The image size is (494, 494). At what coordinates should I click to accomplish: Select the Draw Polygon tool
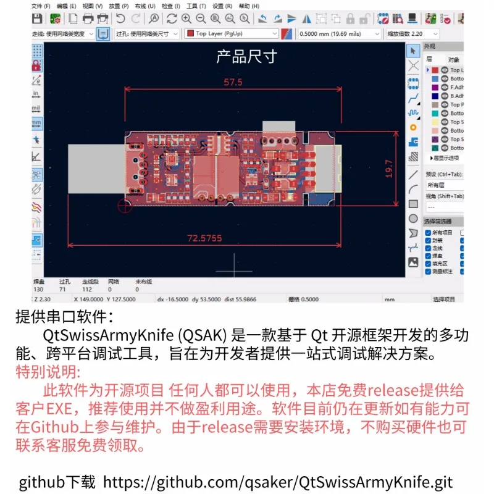pos(413,233)
